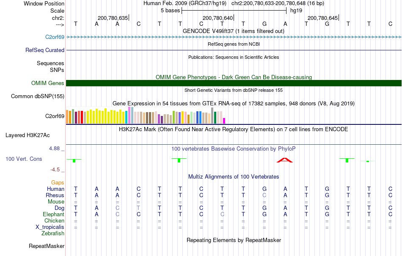Click the -4.5 conservation scale minimum
The height and width of the screenshot is (256, 402).
point(55,170)
